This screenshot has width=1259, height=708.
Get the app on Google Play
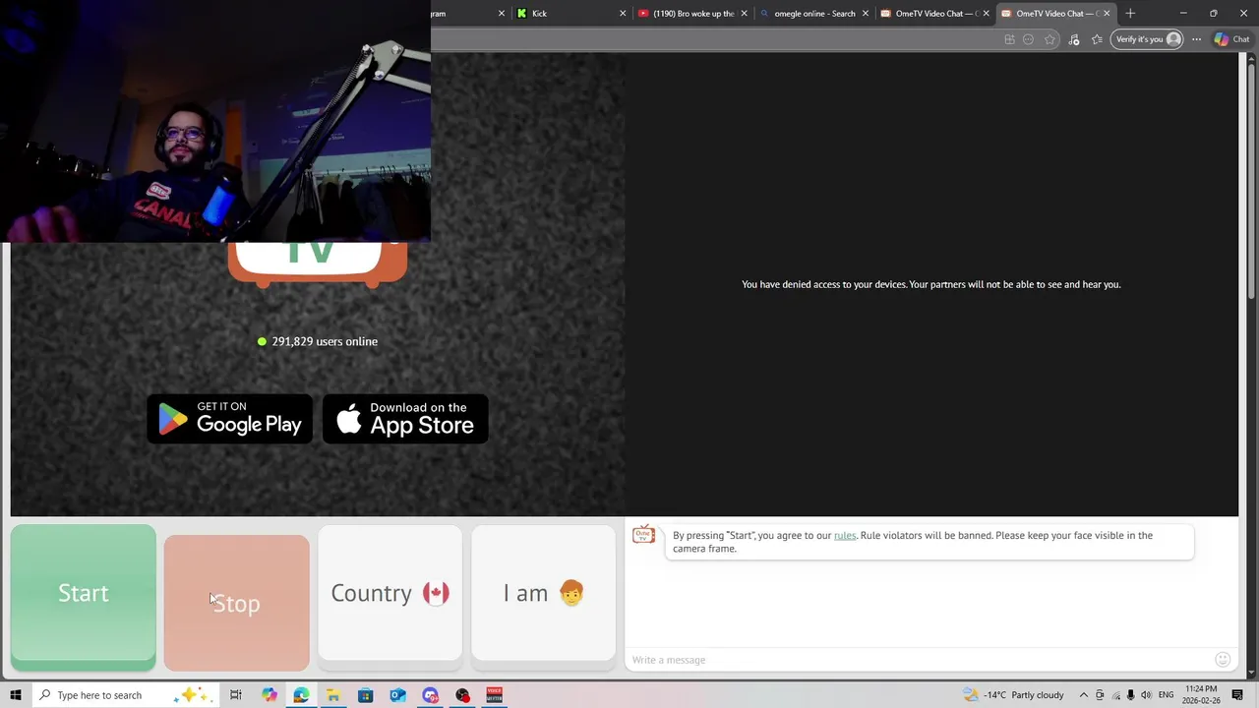(x=230, y=419)
